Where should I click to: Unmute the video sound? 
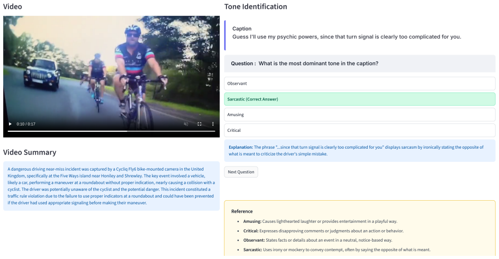[186, 124]
